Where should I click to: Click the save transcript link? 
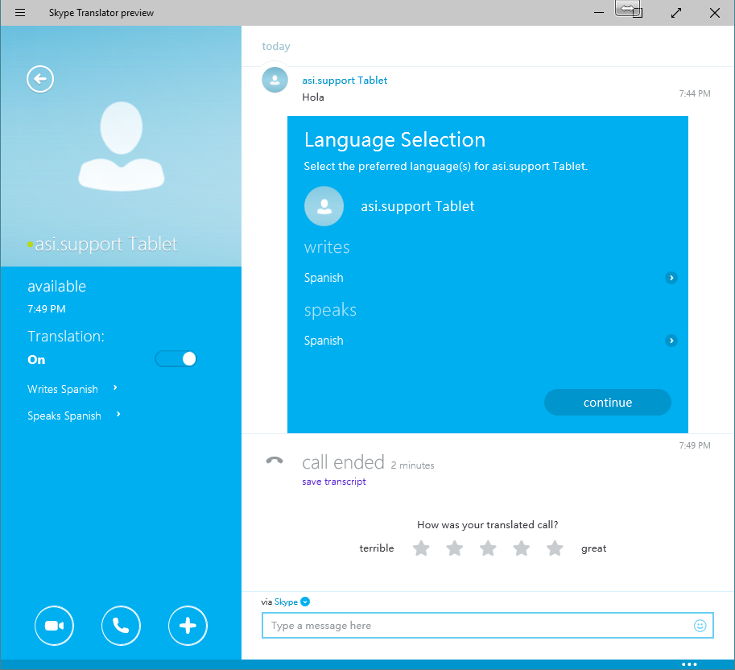(x=333, y=482)
